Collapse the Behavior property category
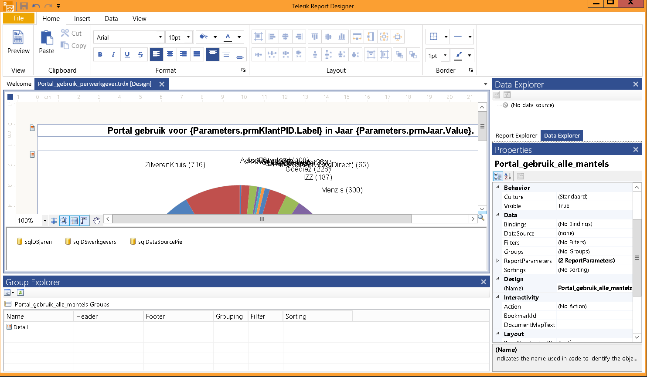 (x=497, y=188)
